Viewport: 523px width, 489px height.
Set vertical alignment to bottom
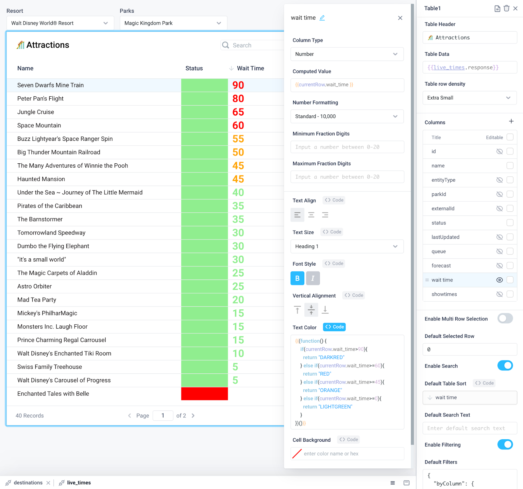click(325, 310)
